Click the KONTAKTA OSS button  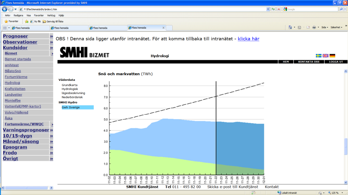(309, 62)
